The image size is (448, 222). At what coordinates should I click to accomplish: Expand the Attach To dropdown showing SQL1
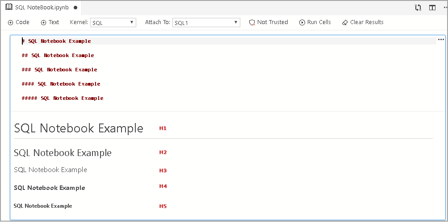coord(206,23)
